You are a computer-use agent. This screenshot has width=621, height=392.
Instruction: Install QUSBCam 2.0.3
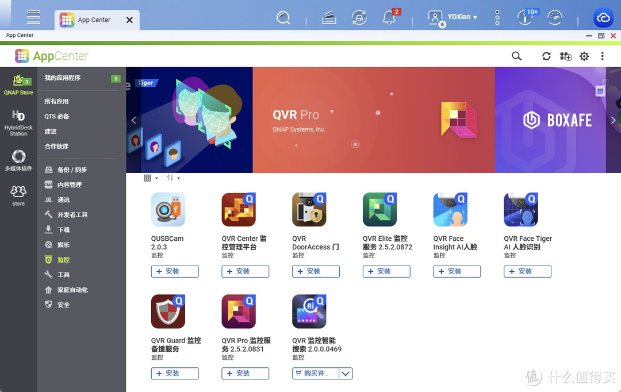pyautogui.click(x=175, y=271)
